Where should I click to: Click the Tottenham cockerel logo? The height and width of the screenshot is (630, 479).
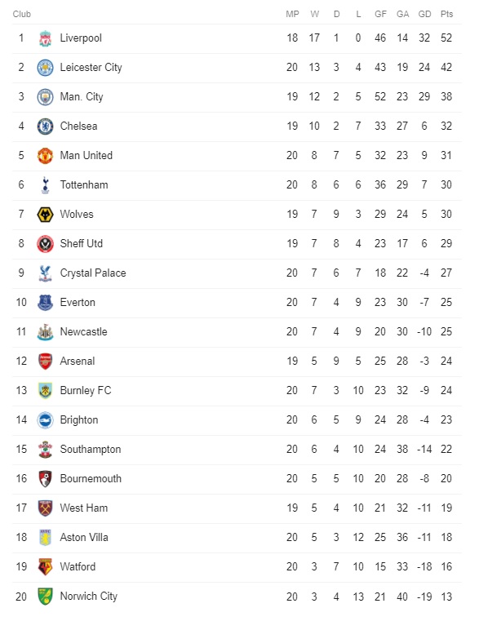[45, 184]
